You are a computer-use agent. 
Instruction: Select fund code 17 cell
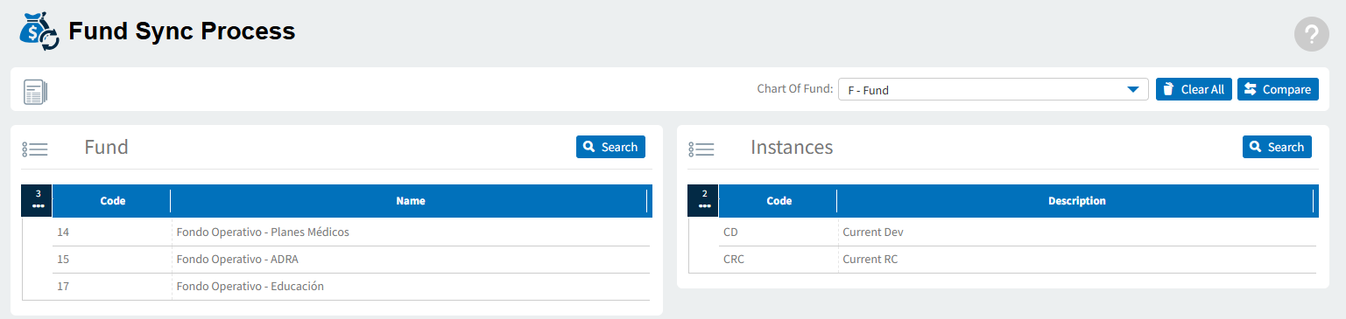112,287
